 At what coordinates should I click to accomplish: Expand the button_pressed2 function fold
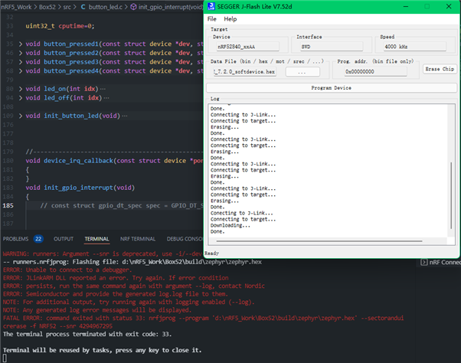click(x=21, y=53)
